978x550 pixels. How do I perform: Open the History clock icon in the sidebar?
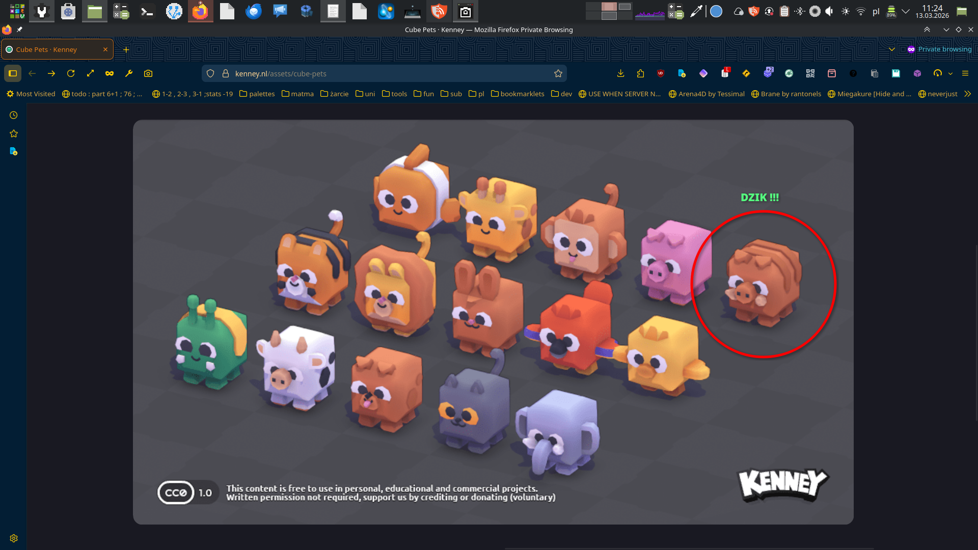pyautogui.click(x=14, y=115)
